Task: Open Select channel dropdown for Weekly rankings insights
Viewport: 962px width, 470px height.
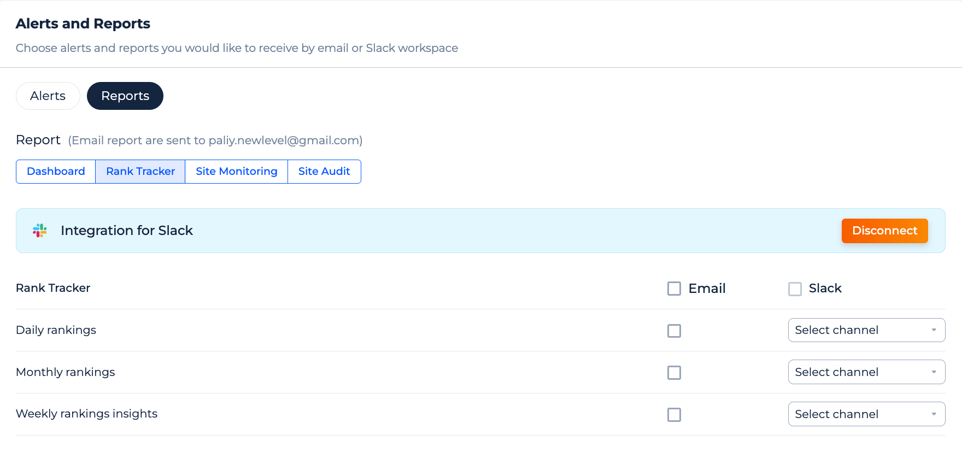Action: pos(866,414)
